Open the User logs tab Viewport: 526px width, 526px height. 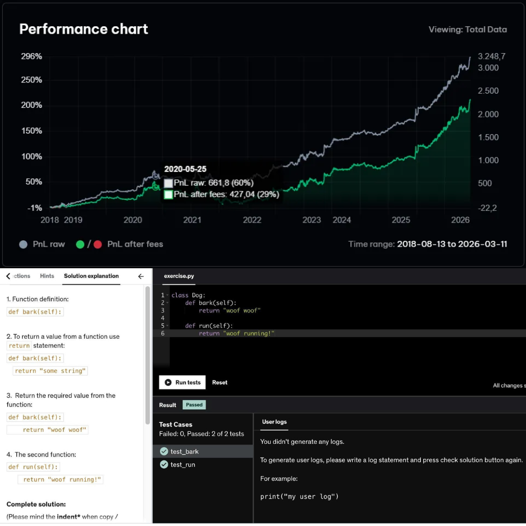click(274, 422)
